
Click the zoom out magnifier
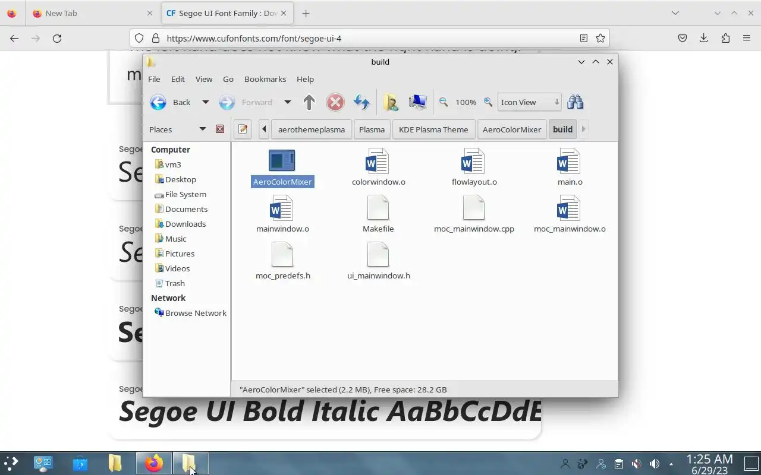point(444,102)
